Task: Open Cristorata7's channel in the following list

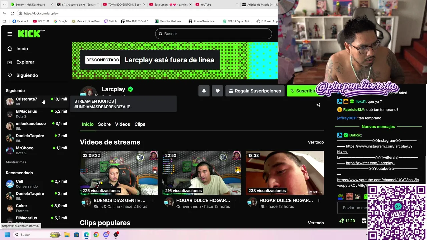Action: (x=36, y=101)
